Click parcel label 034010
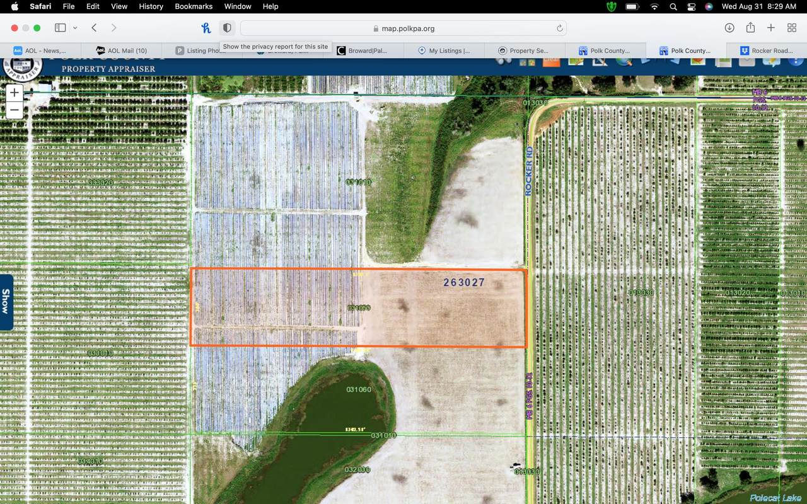Viewport: 807px width, 504px height. 91,461
